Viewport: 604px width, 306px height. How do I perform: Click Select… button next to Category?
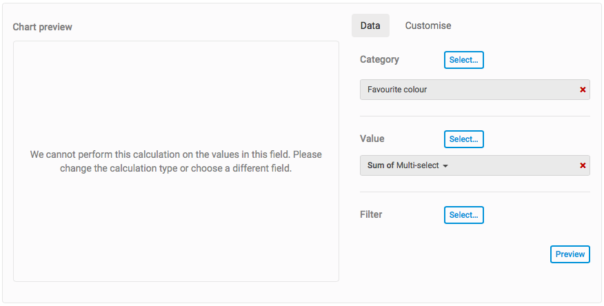tap(463, 60)
